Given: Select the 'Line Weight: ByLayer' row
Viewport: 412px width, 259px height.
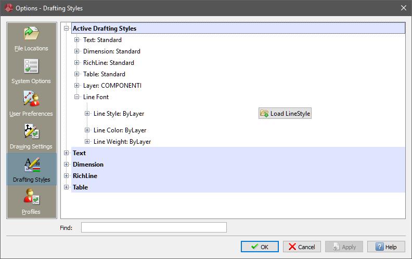Looking at the screenshot, I should 122,142.
